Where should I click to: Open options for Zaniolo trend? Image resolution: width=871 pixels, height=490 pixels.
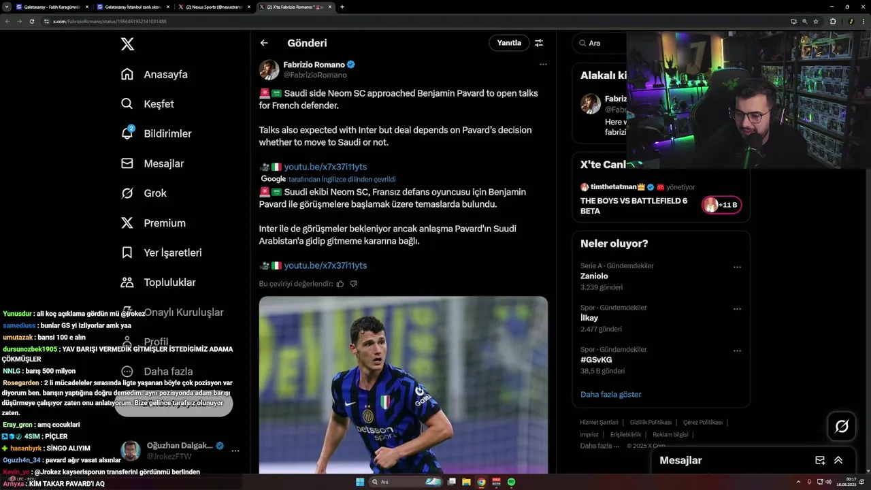coord(737,267)
